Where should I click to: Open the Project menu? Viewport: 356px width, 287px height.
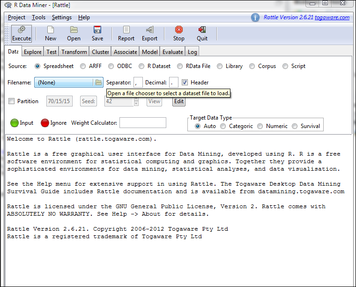pyautogui.click(x=16, y=17)
